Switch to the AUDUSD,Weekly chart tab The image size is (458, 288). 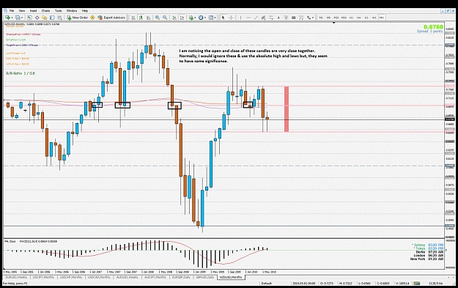(x=127, y=277)
